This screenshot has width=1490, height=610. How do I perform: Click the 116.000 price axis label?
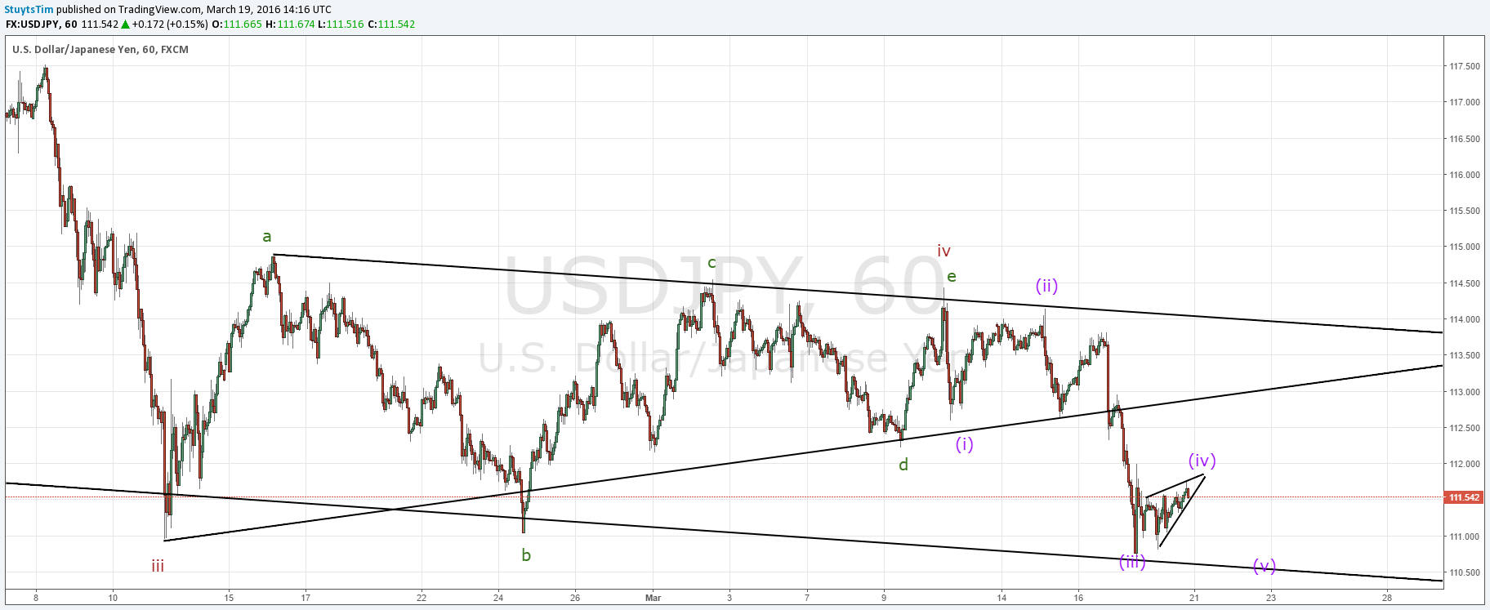1465,175
